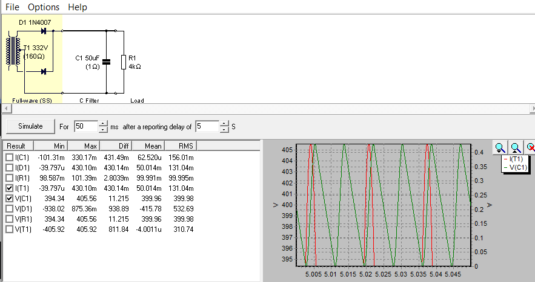Image resolution: width=535 pixels, height=282 pixels.
Task: Click the first magnifier zoom icon above the graph
Action: (x=500, y=147)
